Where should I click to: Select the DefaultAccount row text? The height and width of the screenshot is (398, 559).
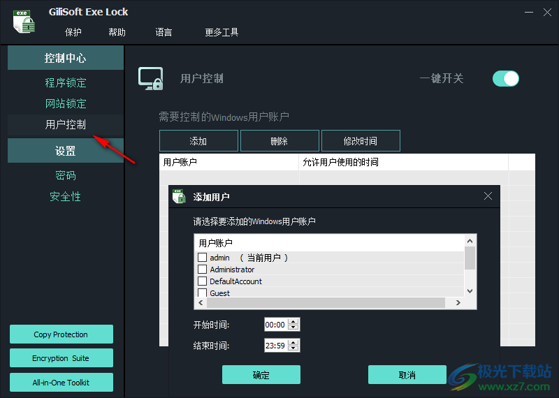coord(235,281)
